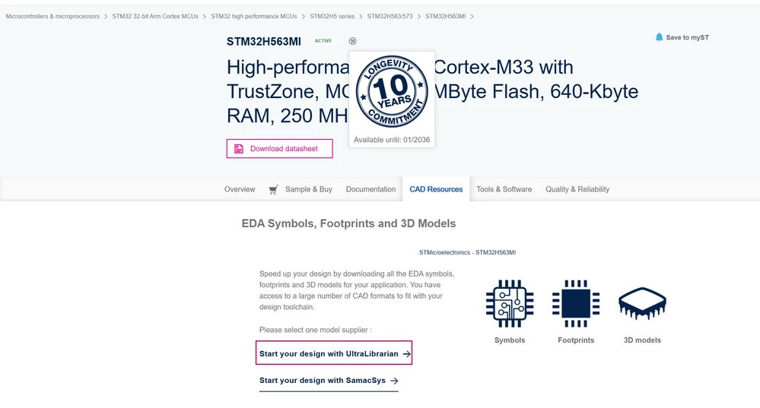Click the Footprints label
Viewport: 760px width, 408px height.
point(576,340)
